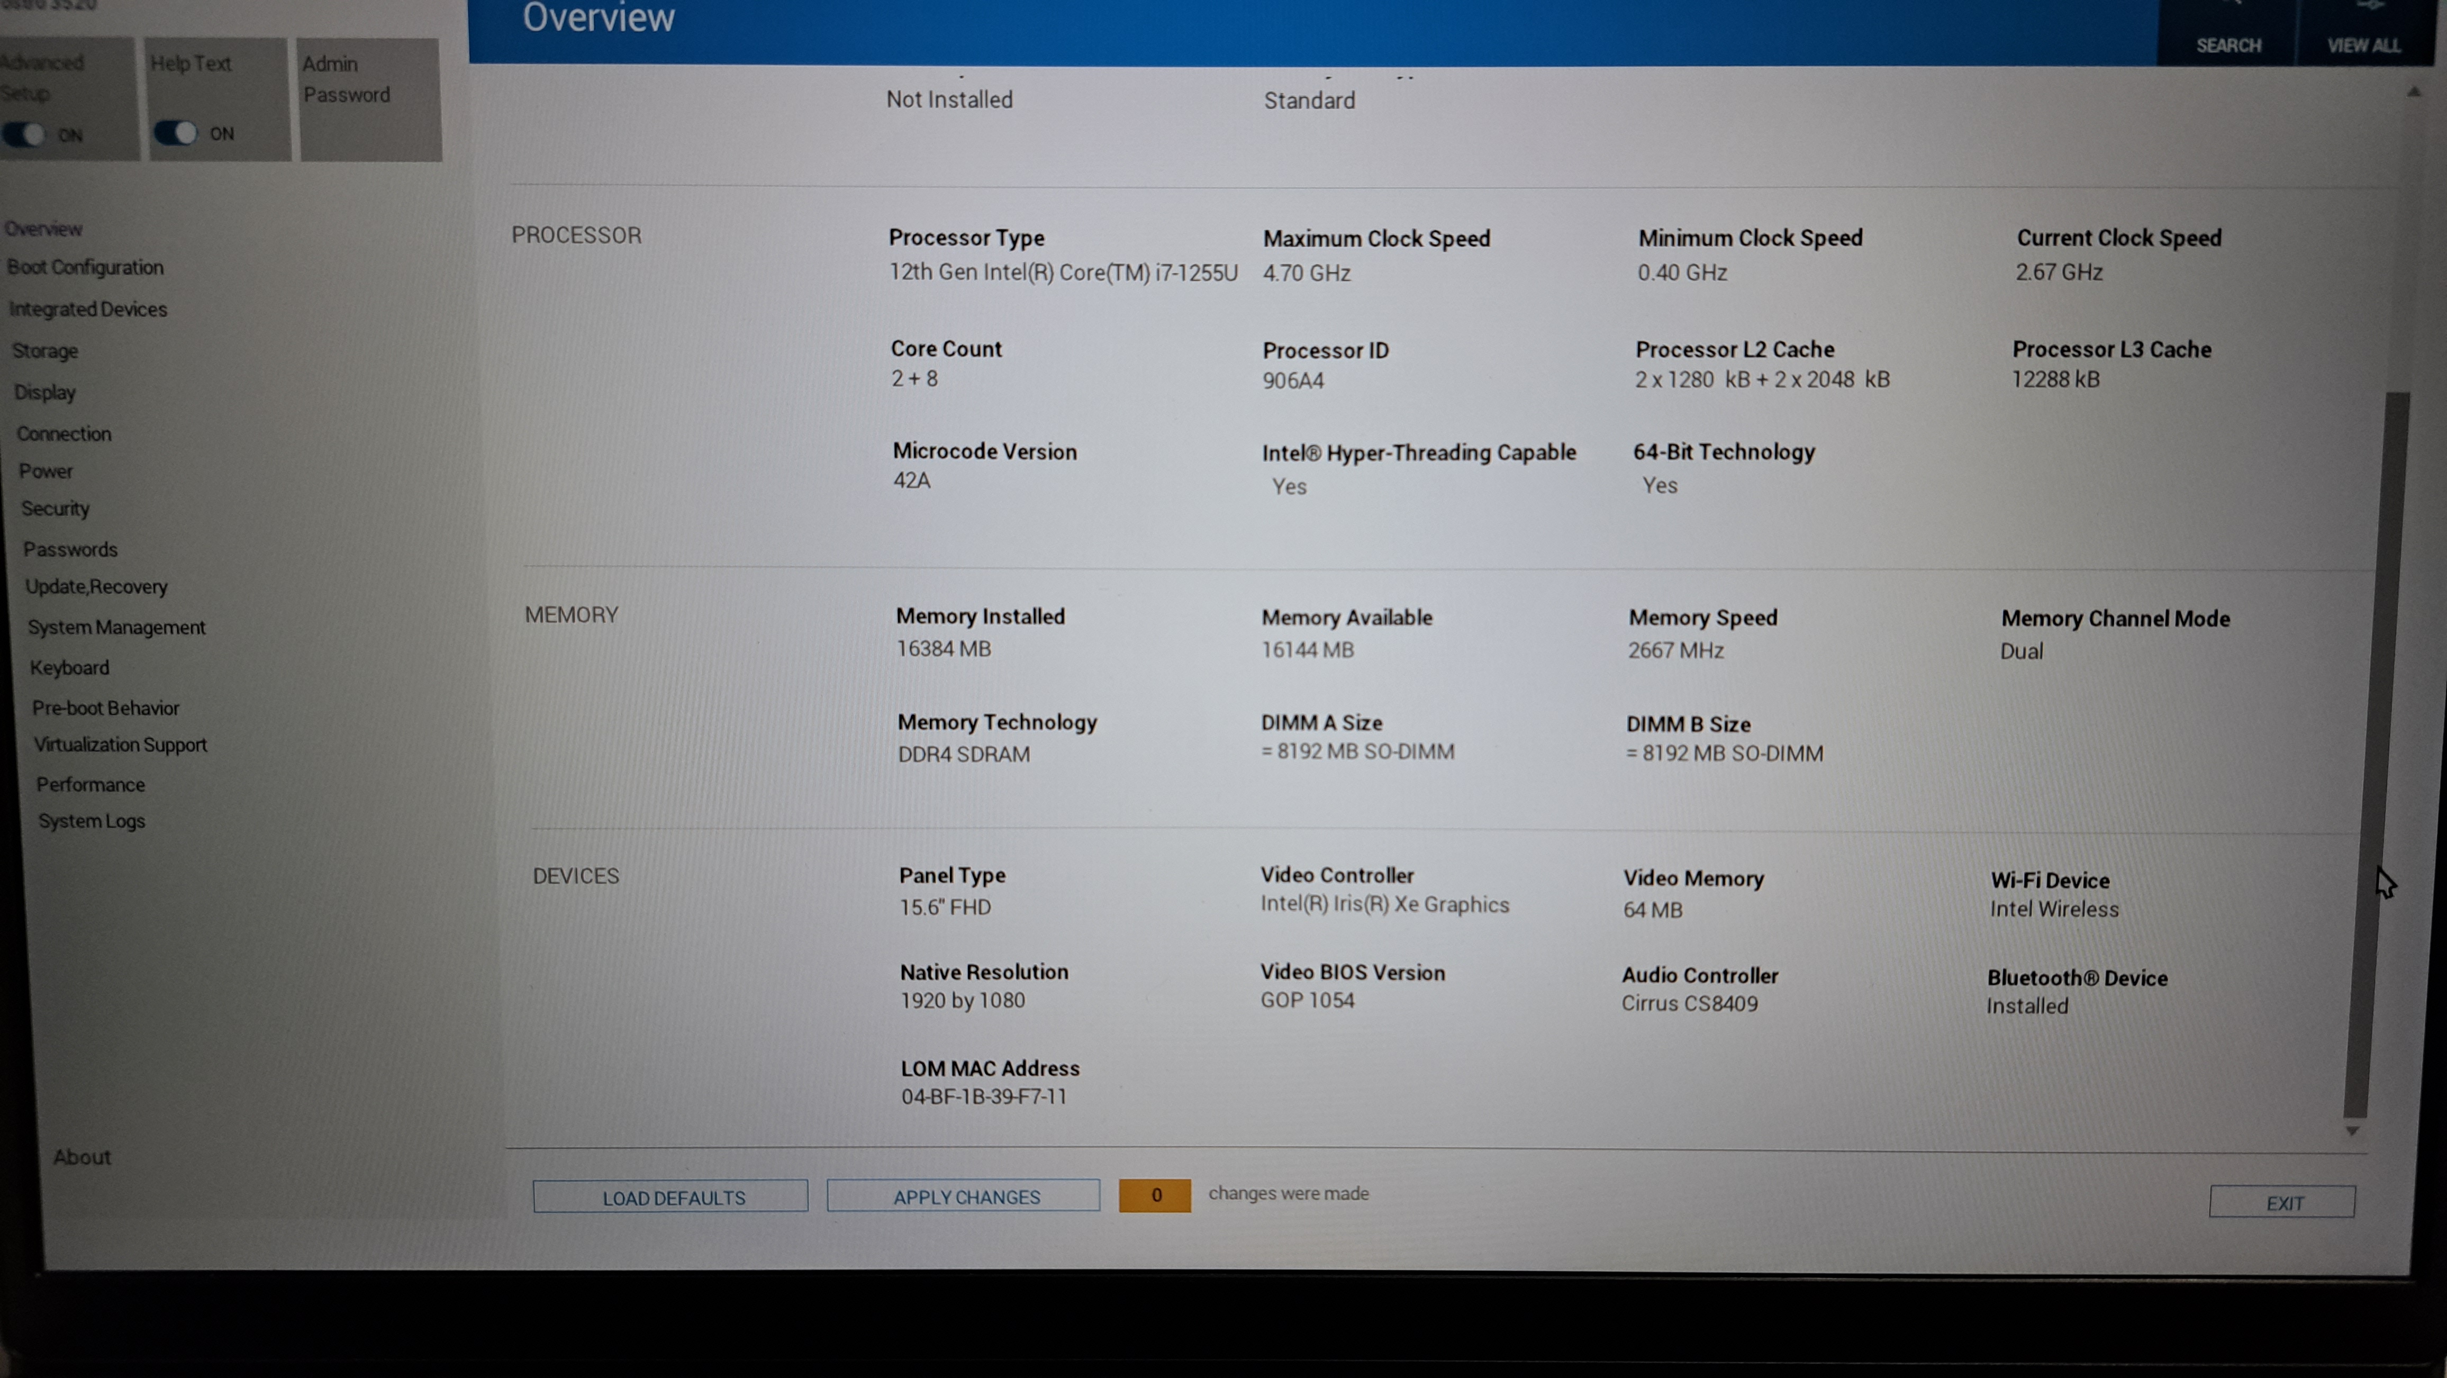Image resolution: width=2447 pixels, height=1378 pixels.
Task: Open the About link
Action: (81, 1158)
